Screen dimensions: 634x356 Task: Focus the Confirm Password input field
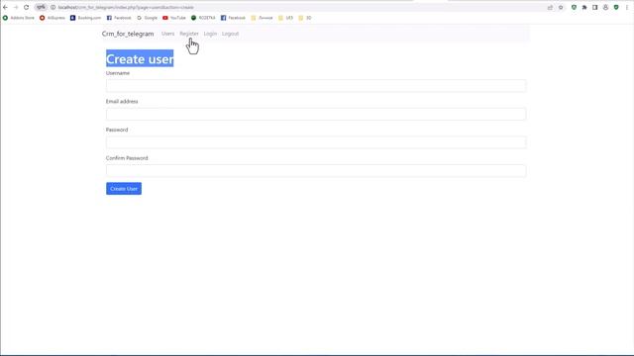point(316,170)
